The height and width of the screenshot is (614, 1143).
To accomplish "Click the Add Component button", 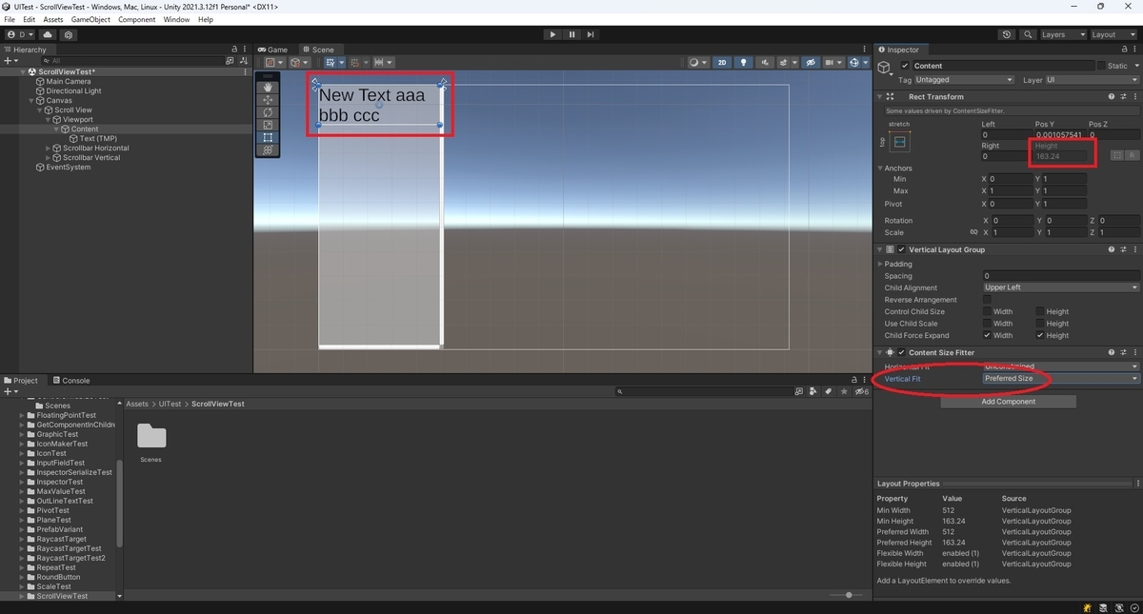I will pos(1007,401).
